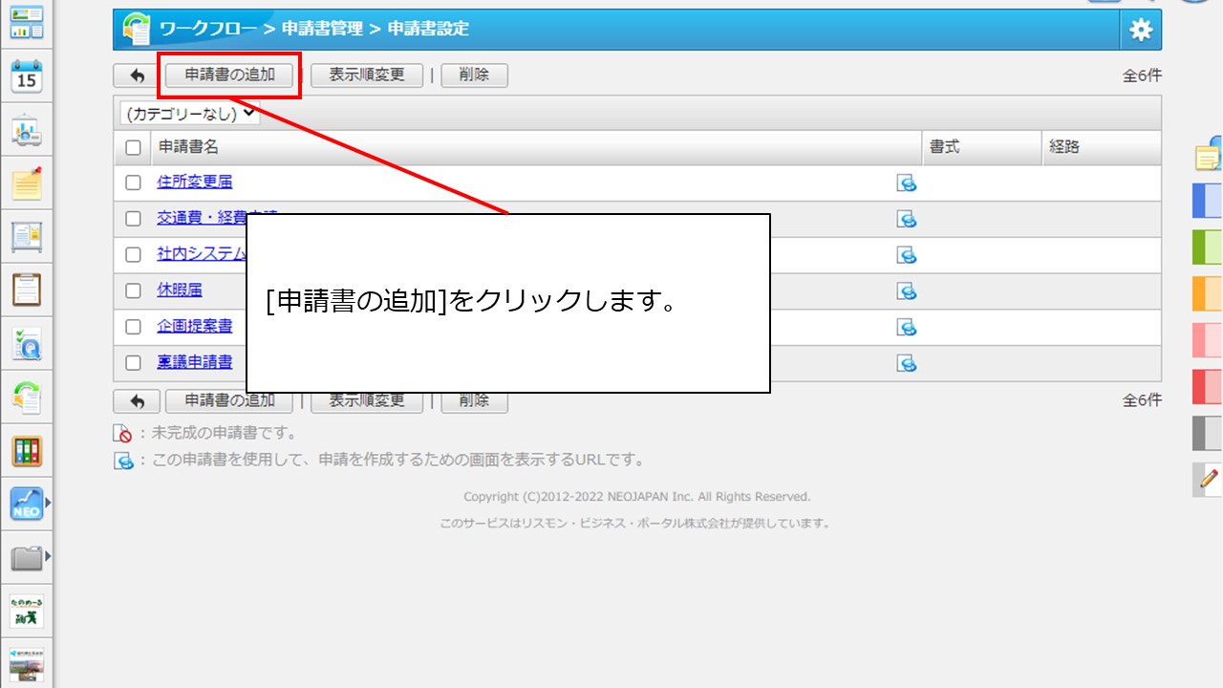The width and height of the screenshot is (1223, 688).
Task: Click the 全6件 count below the table
Action: (1142, 400)
